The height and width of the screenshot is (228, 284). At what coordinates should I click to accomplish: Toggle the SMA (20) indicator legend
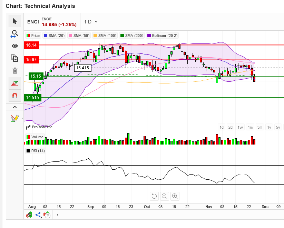coord(54,36)
